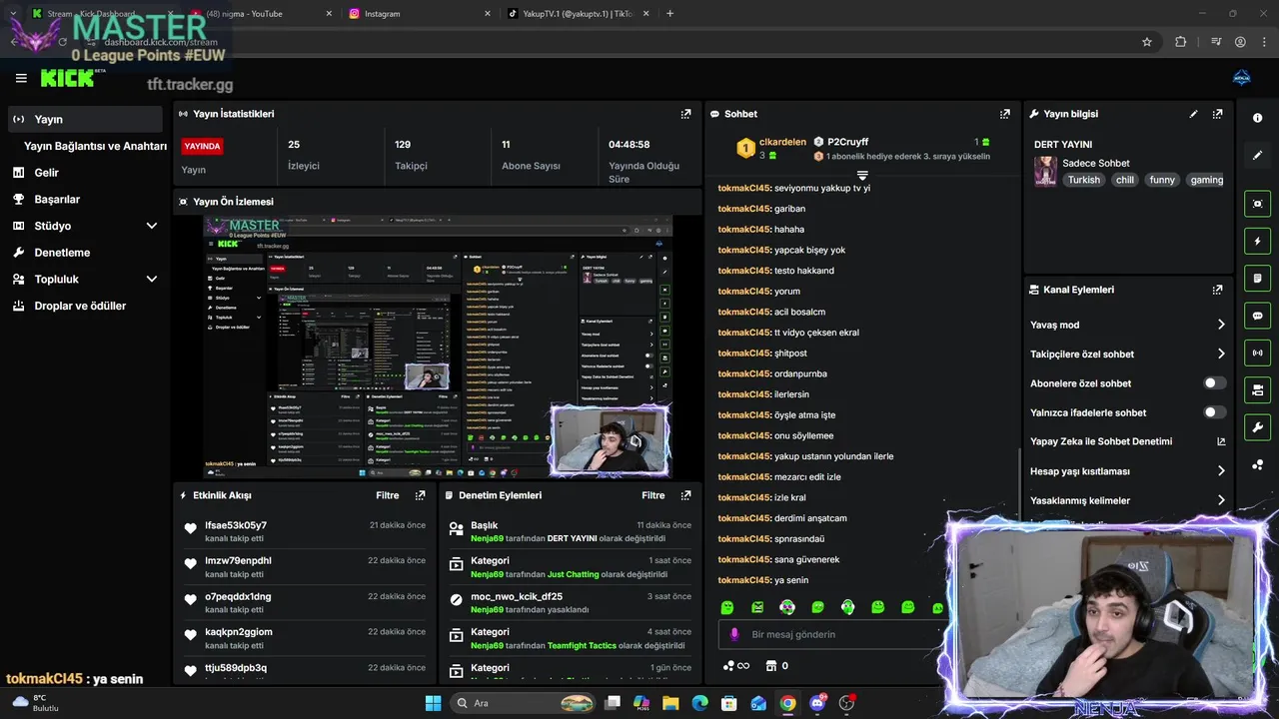This screenshot has height=719, width=1279.
Task: Pop out the Kanal Eylemleri panel
Action: tap(1217, 290)
